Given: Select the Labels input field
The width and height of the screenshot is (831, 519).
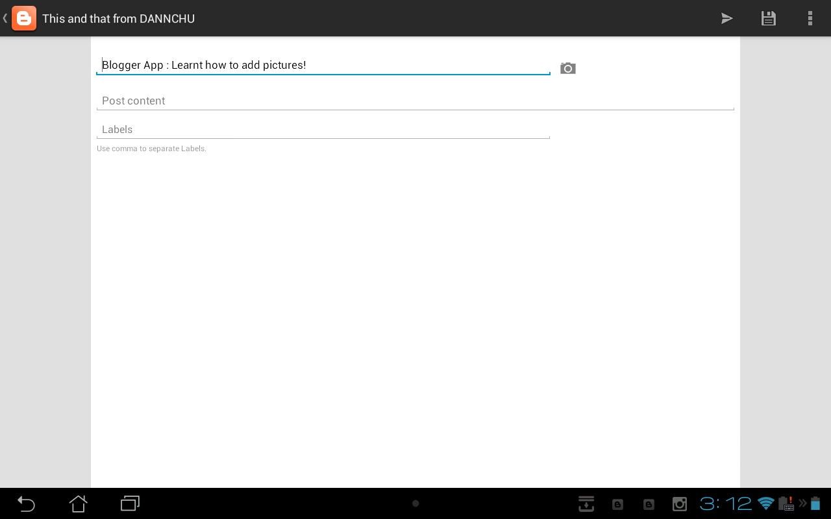Looking at the screenshot, I should [x=323, y=129].
